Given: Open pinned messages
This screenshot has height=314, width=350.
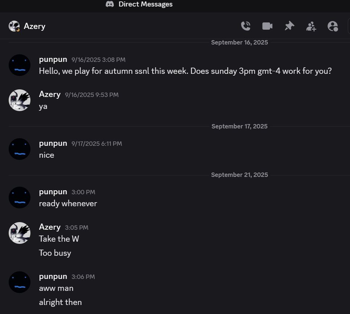Looking at the screenshot, I should click(x=289, y=26).
